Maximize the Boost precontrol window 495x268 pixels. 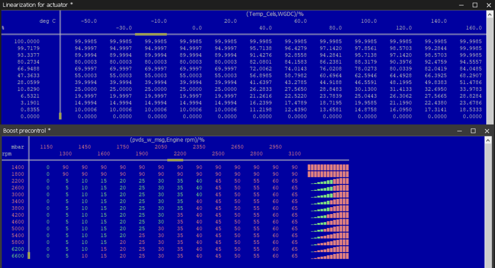(473, 131)
